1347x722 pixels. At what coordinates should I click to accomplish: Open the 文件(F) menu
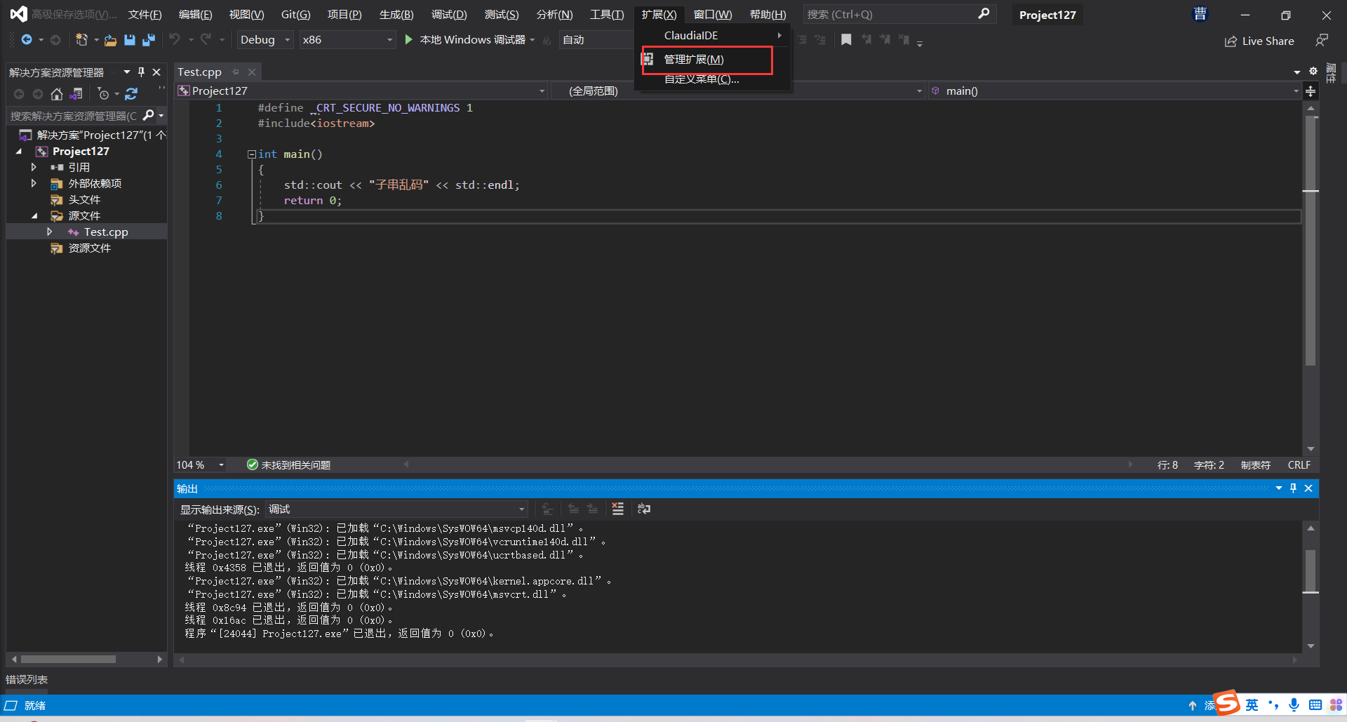[145, 15]
